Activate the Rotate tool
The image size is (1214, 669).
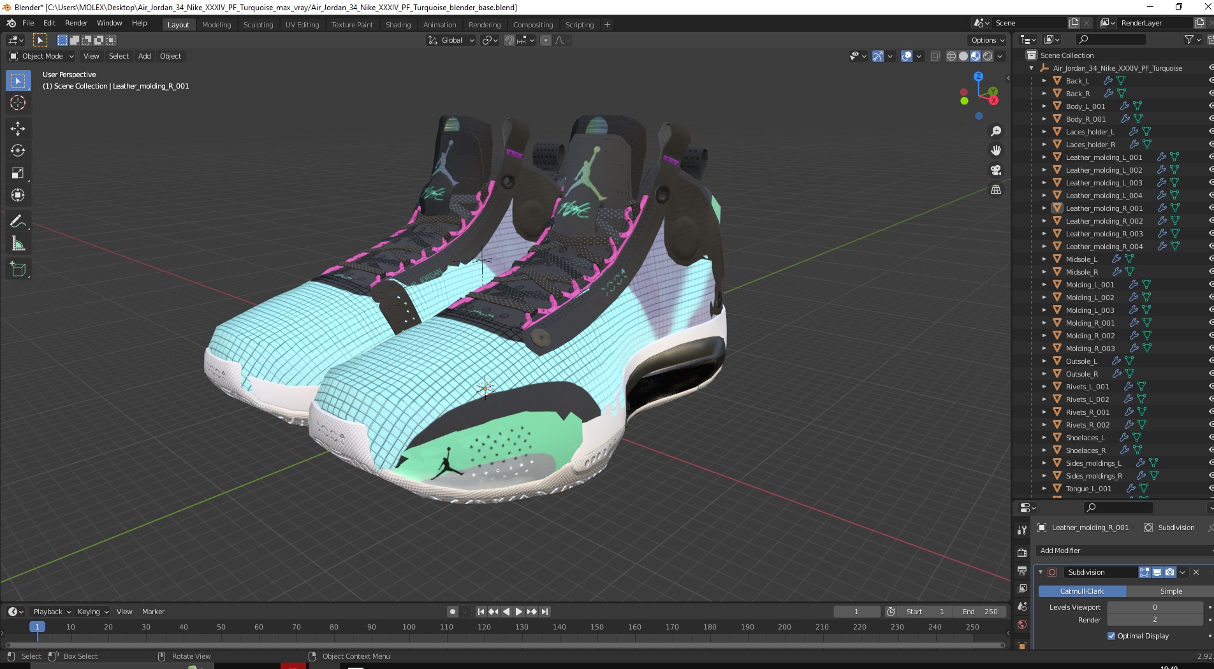click(x=18, y=151)
